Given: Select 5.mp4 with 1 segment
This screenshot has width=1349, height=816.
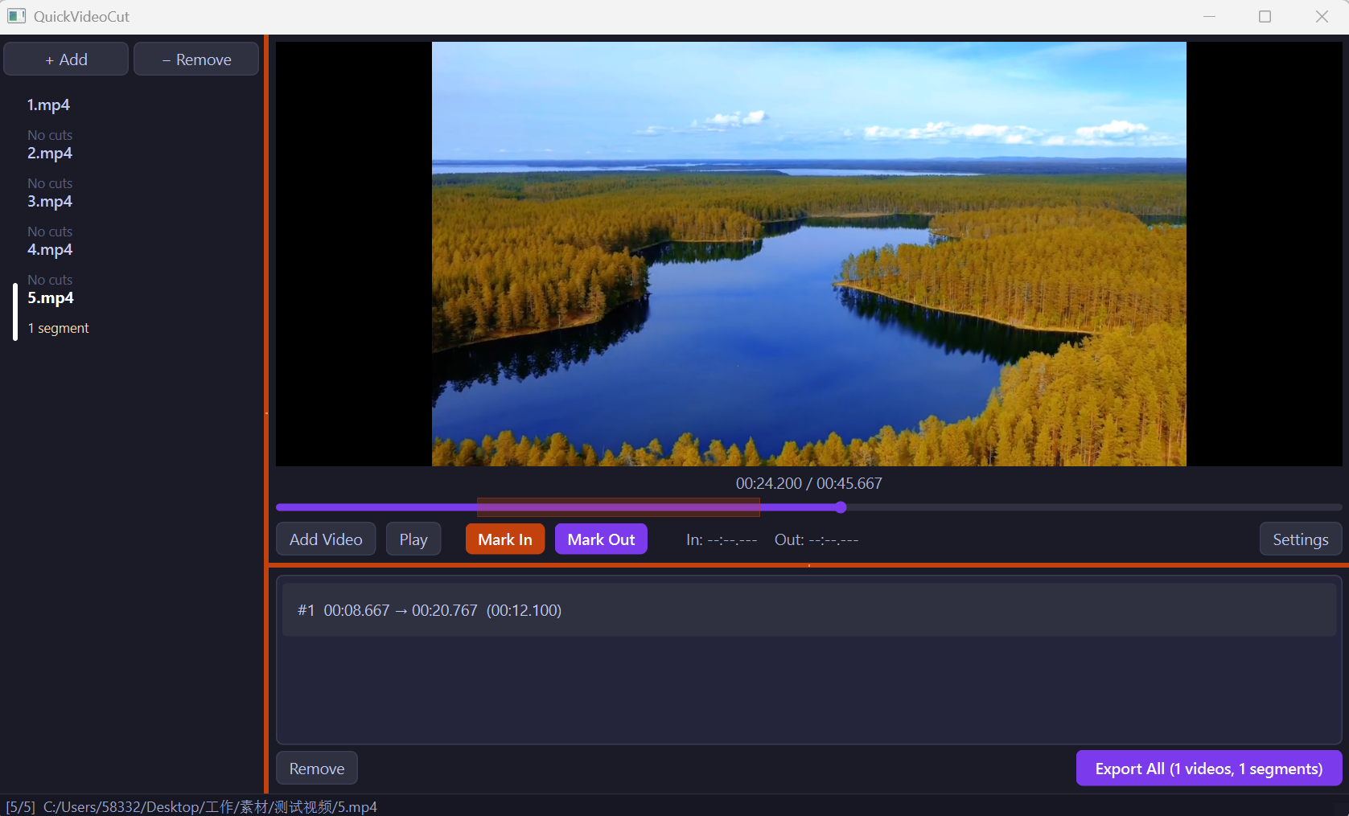Looking at the screenshot, I should click(x=133, y=312).
